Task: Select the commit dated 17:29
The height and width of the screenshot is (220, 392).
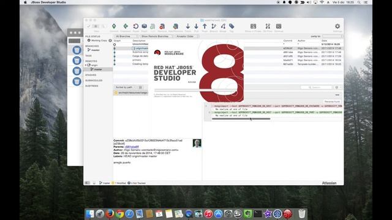Action: (228, 56)
